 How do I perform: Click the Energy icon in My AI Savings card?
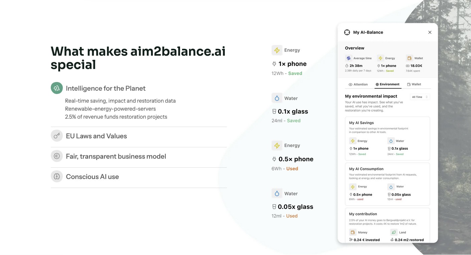(x=352, y=141)
